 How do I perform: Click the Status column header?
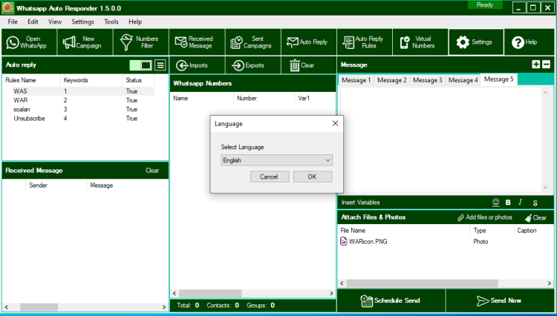pyautogui.click(x=138, y=80)
